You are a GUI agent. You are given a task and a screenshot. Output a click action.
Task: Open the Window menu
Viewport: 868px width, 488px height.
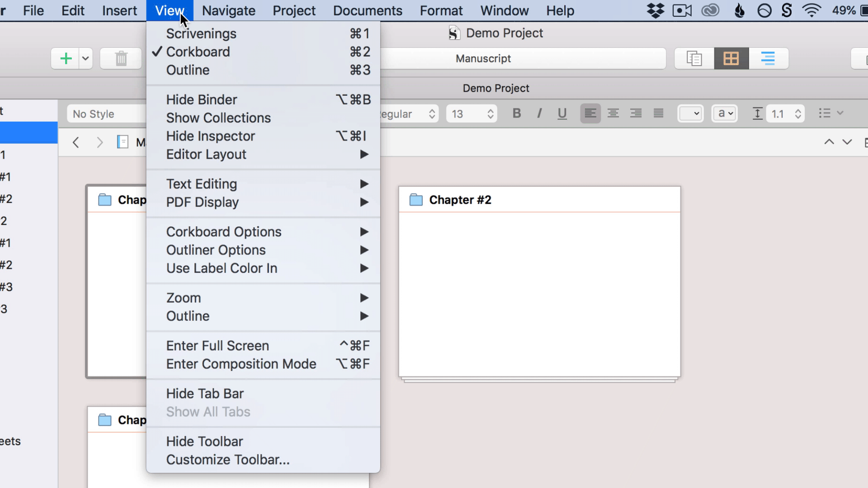(x=505, y=10)
